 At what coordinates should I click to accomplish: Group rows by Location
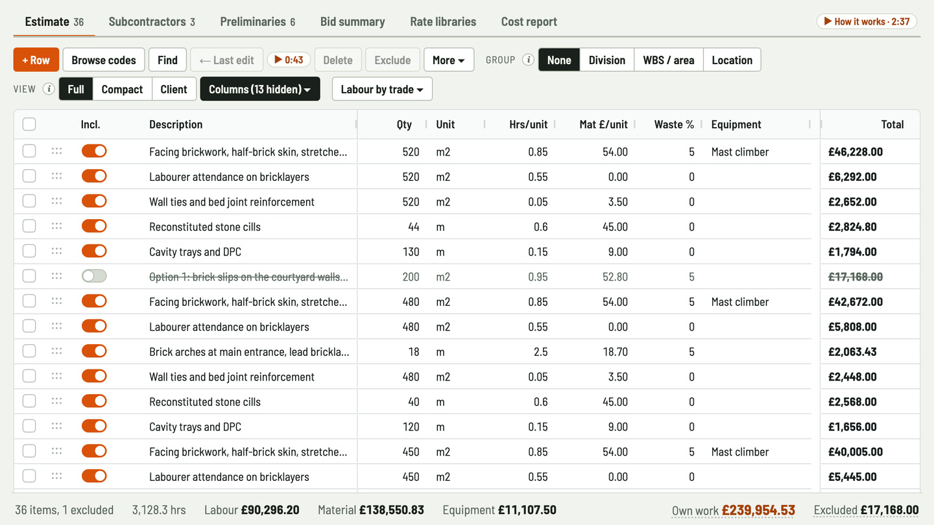coord(732,60)
